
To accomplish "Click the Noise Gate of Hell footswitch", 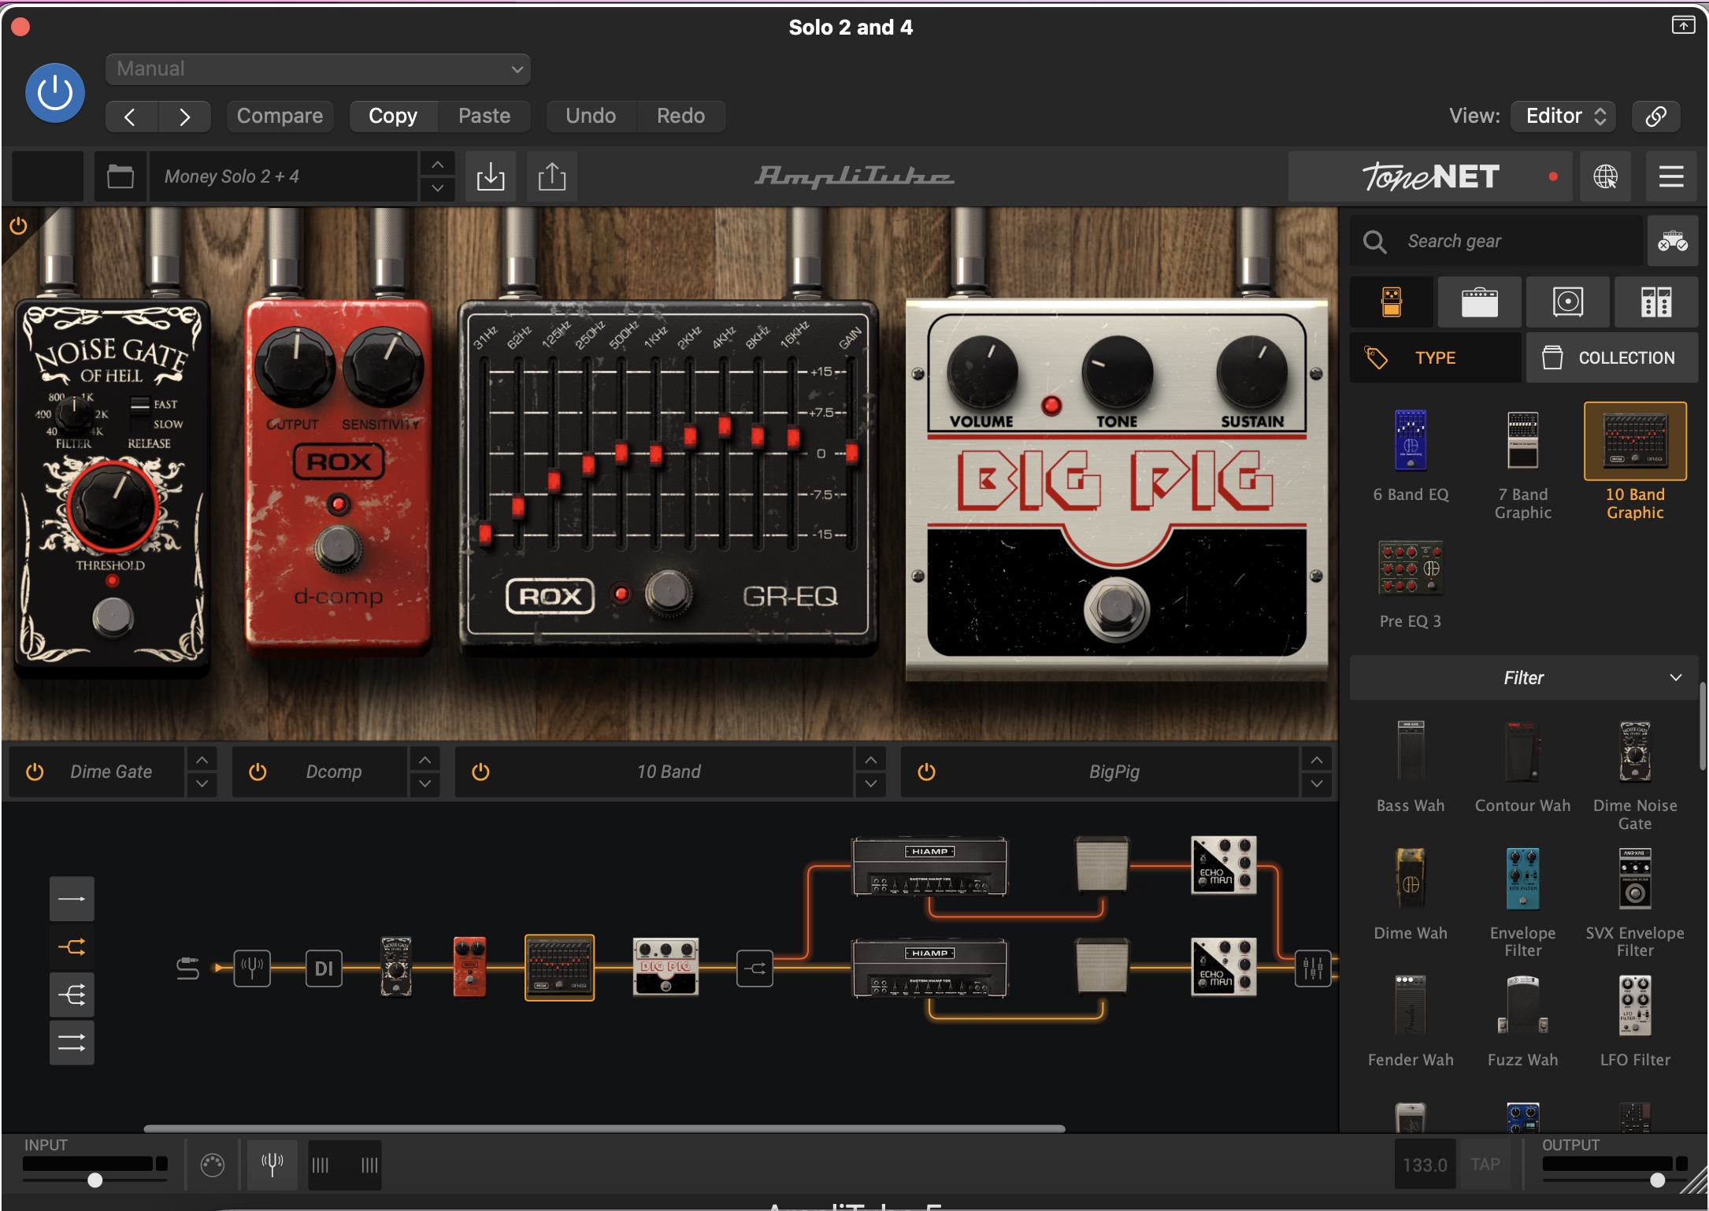I will [113, 617].
